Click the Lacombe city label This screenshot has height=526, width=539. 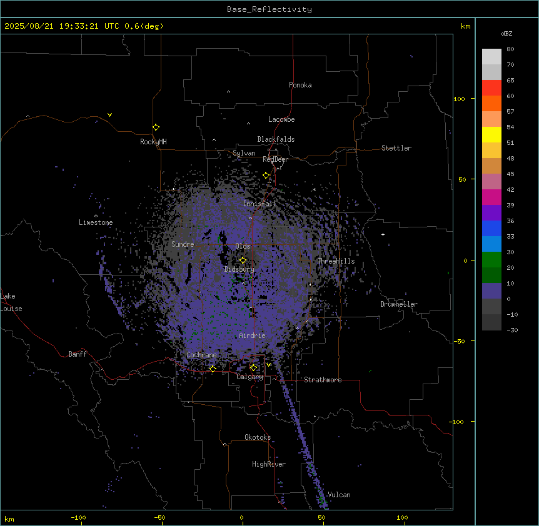(281, 119)
